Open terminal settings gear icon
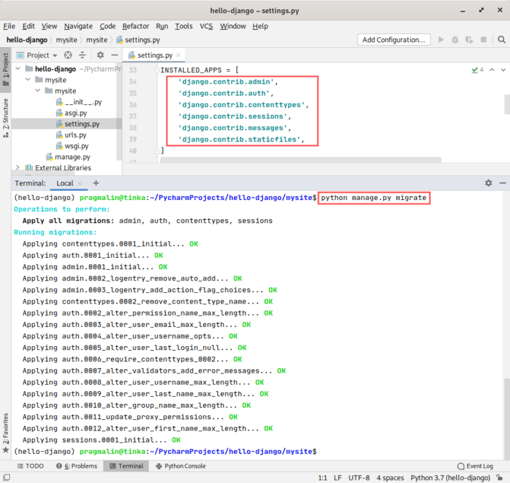The image size is (510, 483). [488, 183]
